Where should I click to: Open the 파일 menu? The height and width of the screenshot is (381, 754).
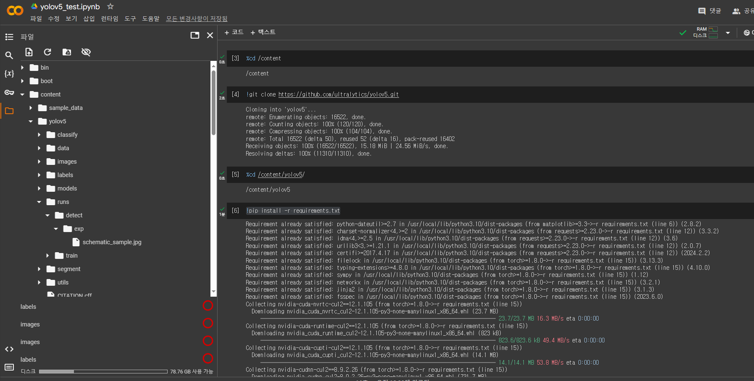(36, 18)
